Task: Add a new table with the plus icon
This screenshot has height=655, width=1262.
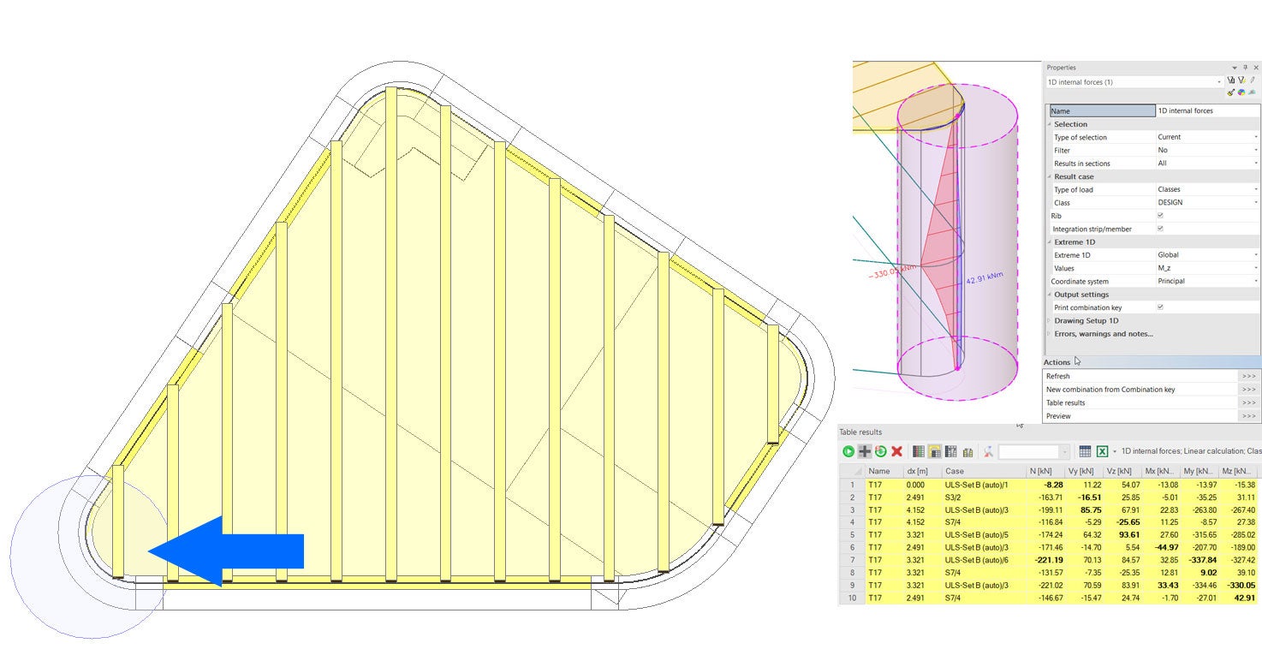Action: click(x=864, y=451)
